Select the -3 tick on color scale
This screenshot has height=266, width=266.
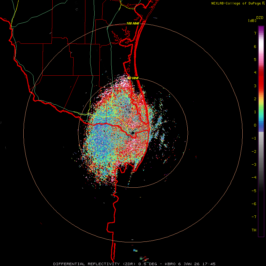click(x=254, y=165)
